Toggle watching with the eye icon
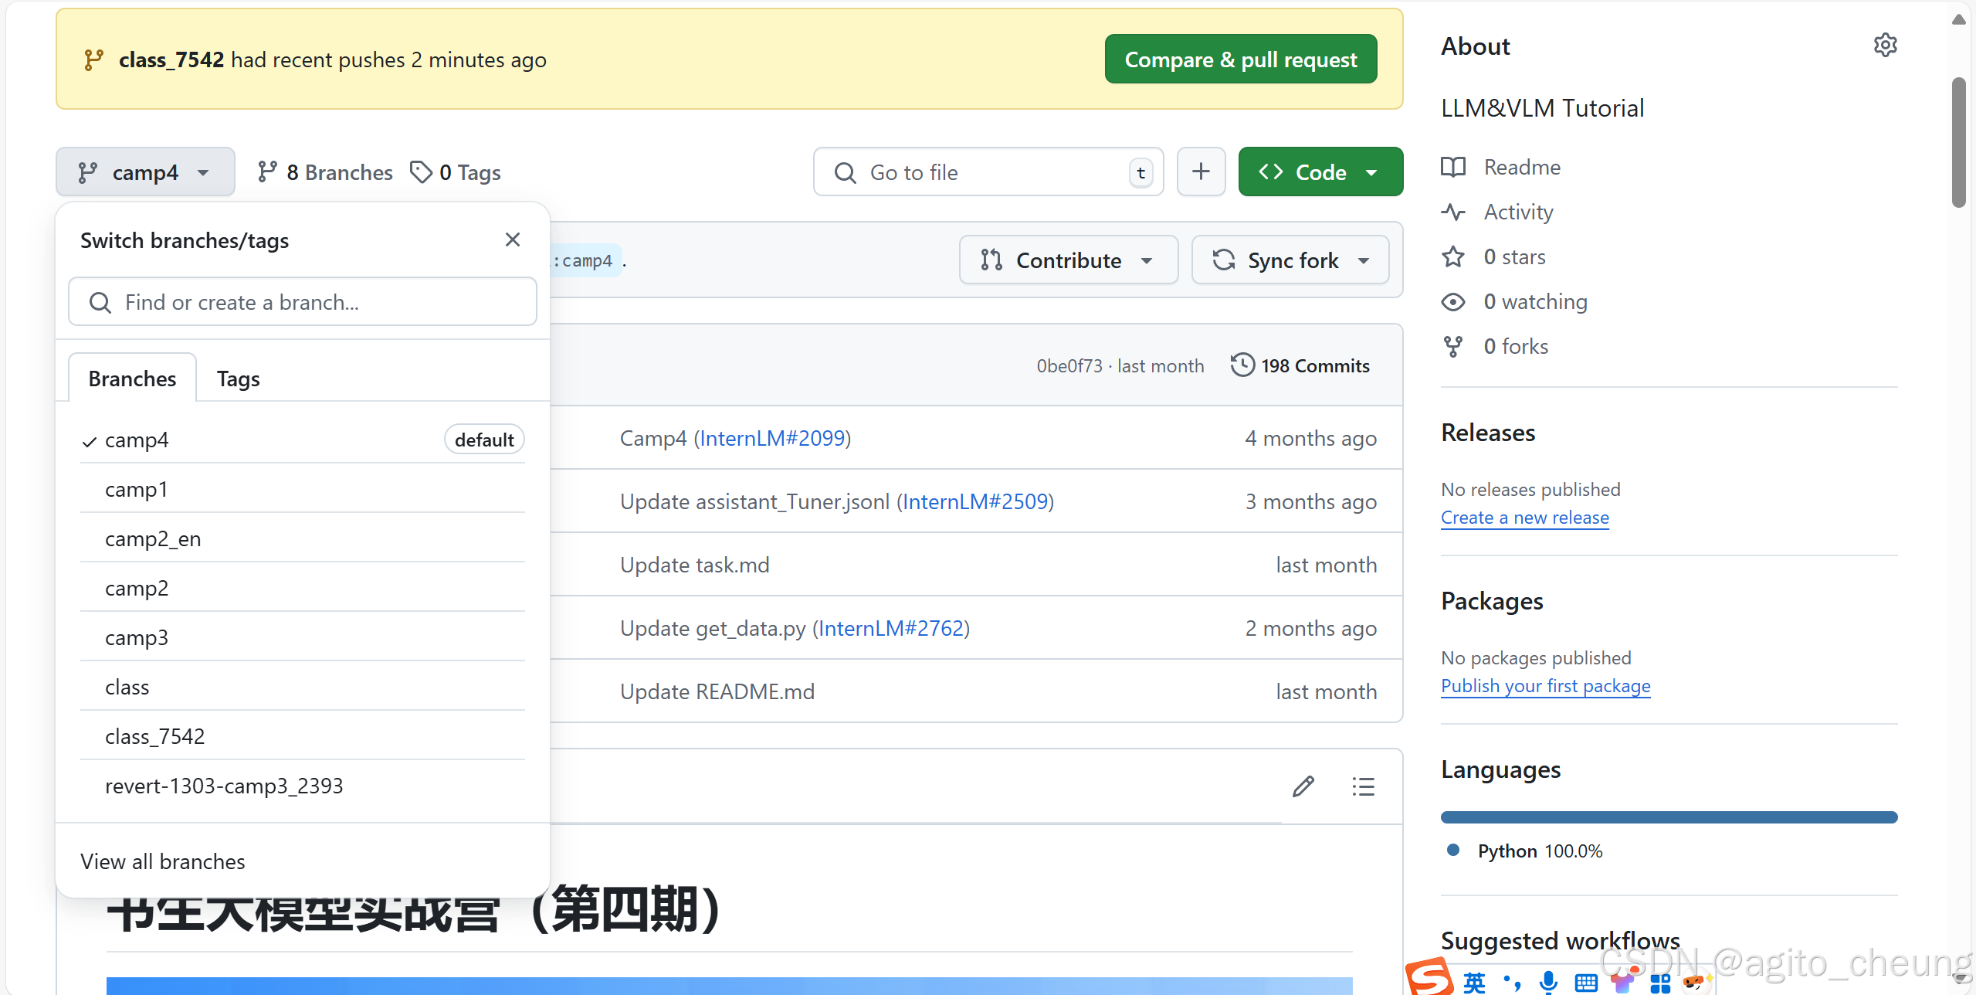1976x995 pixels. 1453,301
